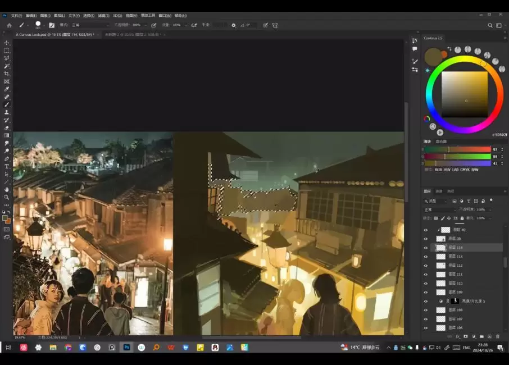Select the Polygonal Lasso tool
This screenshot has height=365, width=509.
pyautogui.click(x=7, y=58)
